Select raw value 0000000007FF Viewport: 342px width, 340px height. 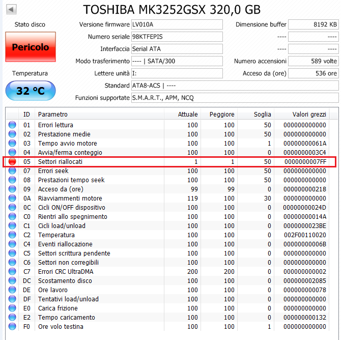tap(305, 162)
